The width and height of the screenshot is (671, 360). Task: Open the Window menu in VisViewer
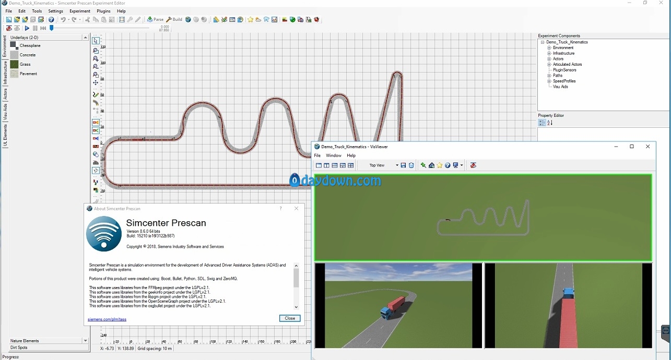(334, 155)
